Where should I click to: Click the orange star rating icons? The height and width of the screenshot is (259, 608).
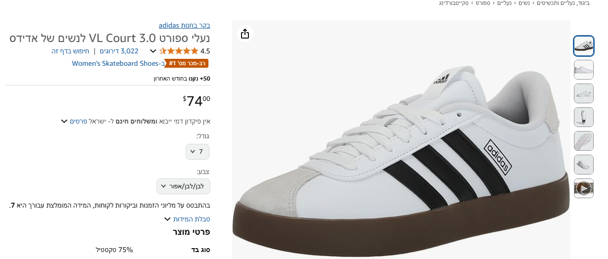point(179,51)
